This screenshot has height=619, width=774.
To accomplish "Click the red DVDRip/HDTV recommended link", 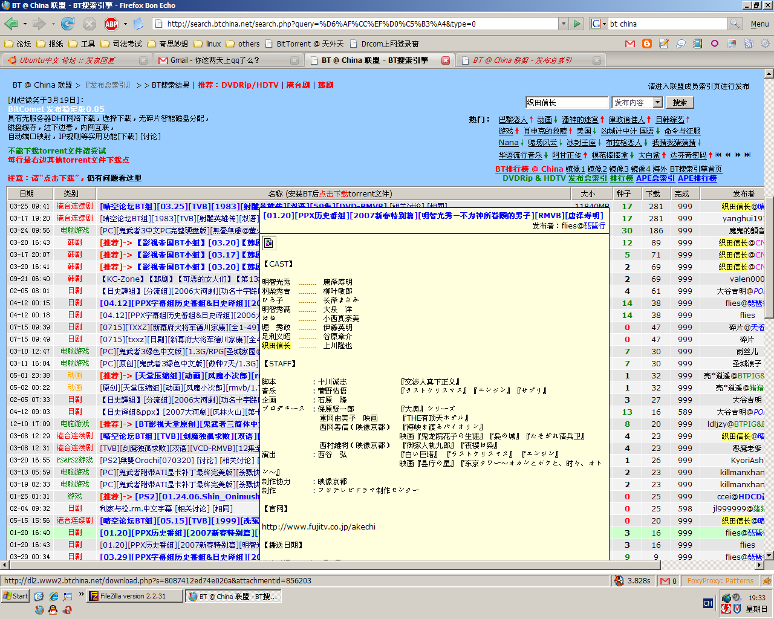I will [250, 85].
